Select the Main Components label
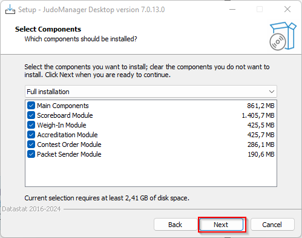Viewport: 302px width, 238px height. [x=63, y=106]
